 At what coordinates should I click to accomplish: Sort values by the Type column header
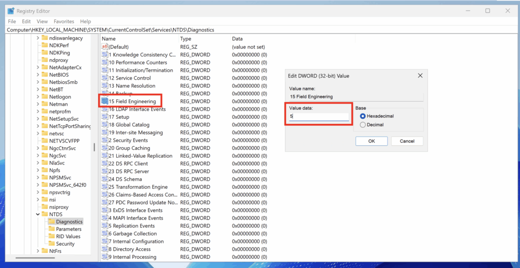[186, 39]
